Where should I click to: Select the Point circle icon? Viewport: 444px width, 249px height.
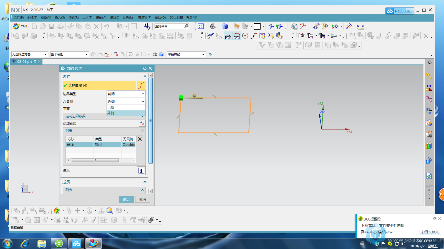click(x=245, y=35)
